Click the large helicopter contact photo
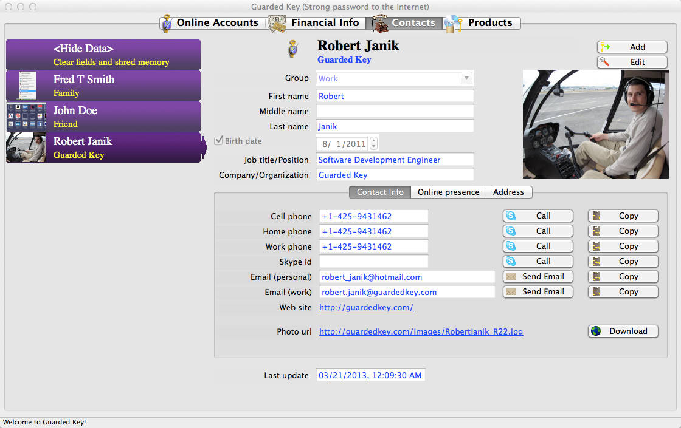The height and width of the screenshot is (428, 681). pos(595,124)
